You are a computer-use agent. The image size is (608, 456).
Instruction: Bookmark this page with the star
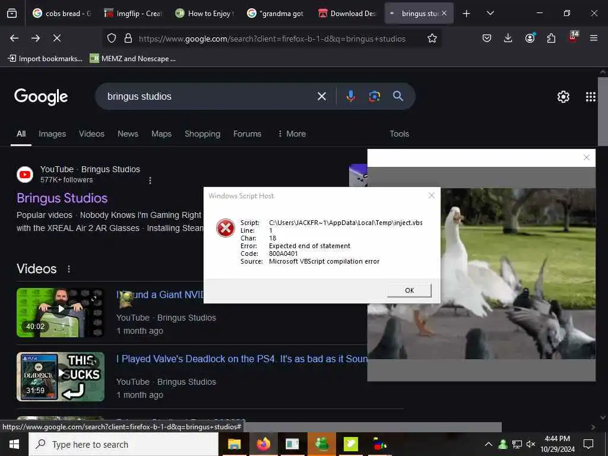(x=432, y=38)
